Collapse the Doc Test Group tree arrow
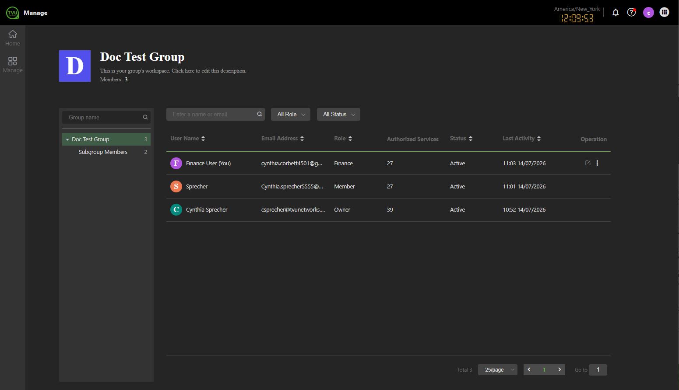The image size is (679, 390). [67, 139]
